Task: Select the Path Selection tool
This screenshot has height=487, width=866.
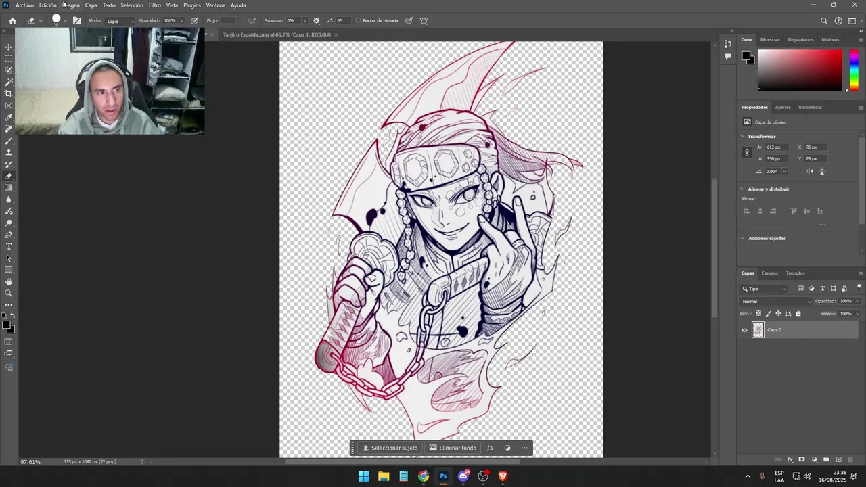Action: pyautogui.click(x=9, y=258)
